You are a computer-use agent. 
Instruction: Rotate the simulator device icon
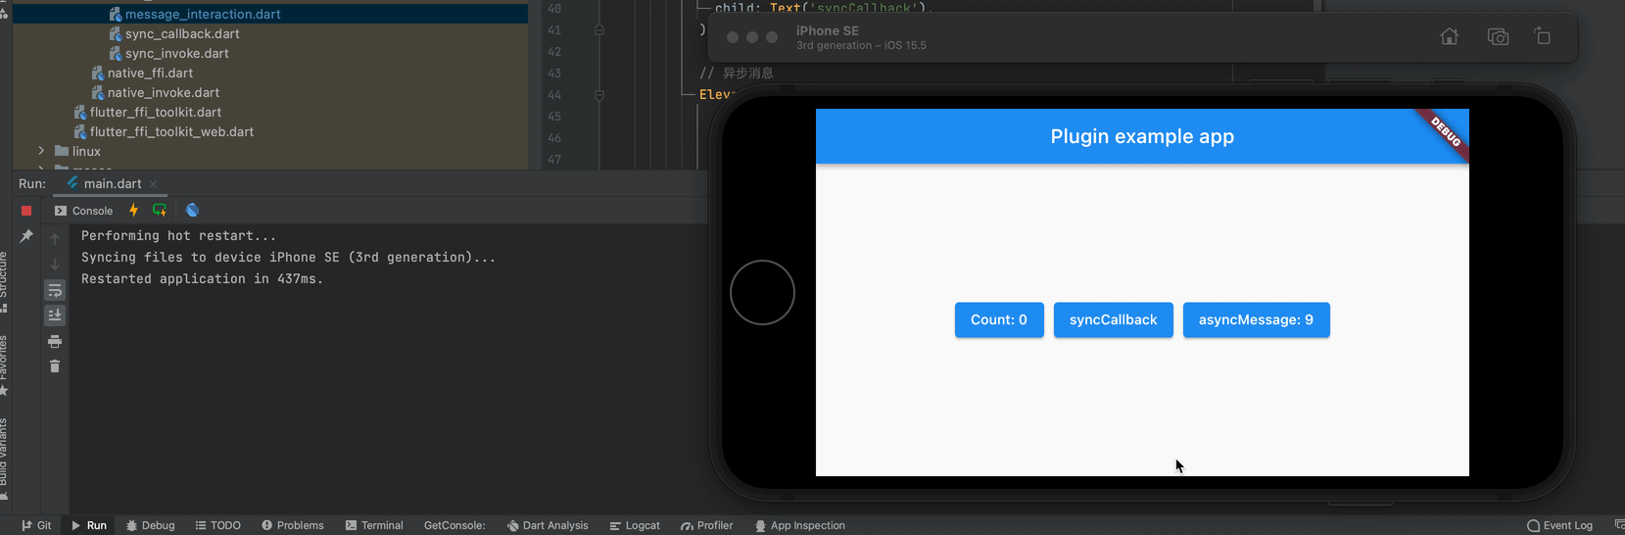pyautogui.click(x=1543, y=37)
